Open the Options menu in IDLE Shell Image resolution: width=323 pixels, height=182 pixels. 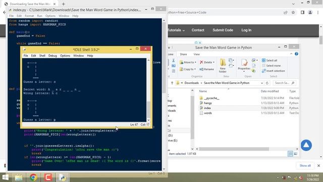[65, 56]
